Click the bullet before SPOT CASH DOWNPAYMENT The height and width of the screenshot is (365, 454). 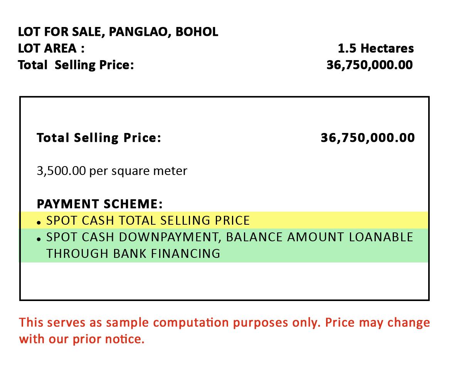(39, 240)
